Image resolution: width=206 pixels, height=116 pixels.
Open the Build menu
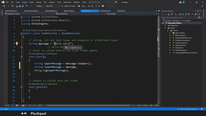click(x=32, y=2)
